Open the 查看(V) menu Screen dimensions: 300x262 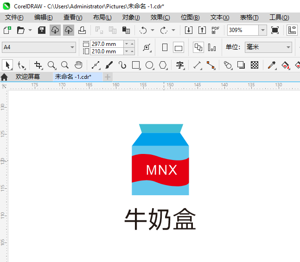click(x=73, y=18)
